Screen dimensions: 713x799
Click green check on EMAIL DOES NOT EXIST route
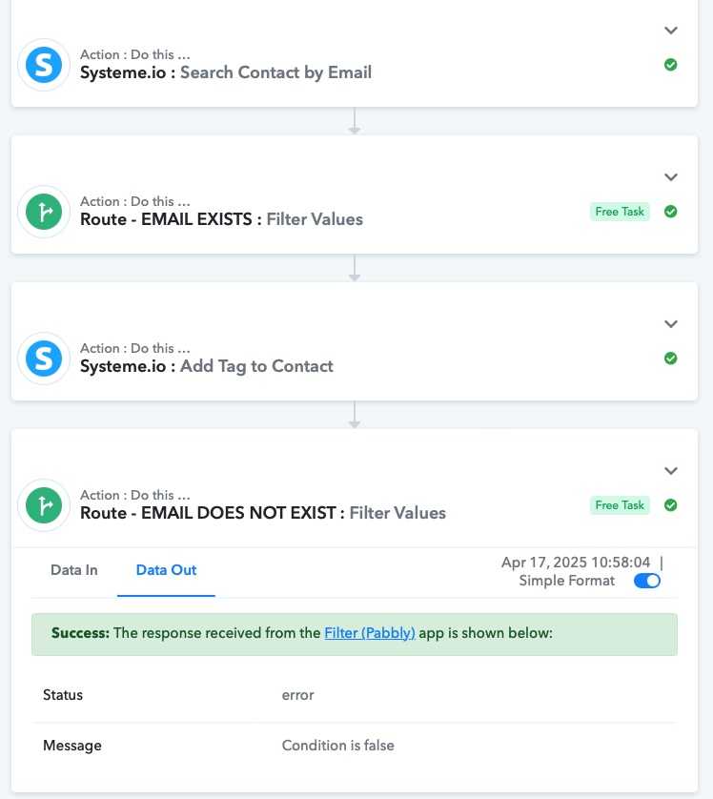click(x=670, y=505)
